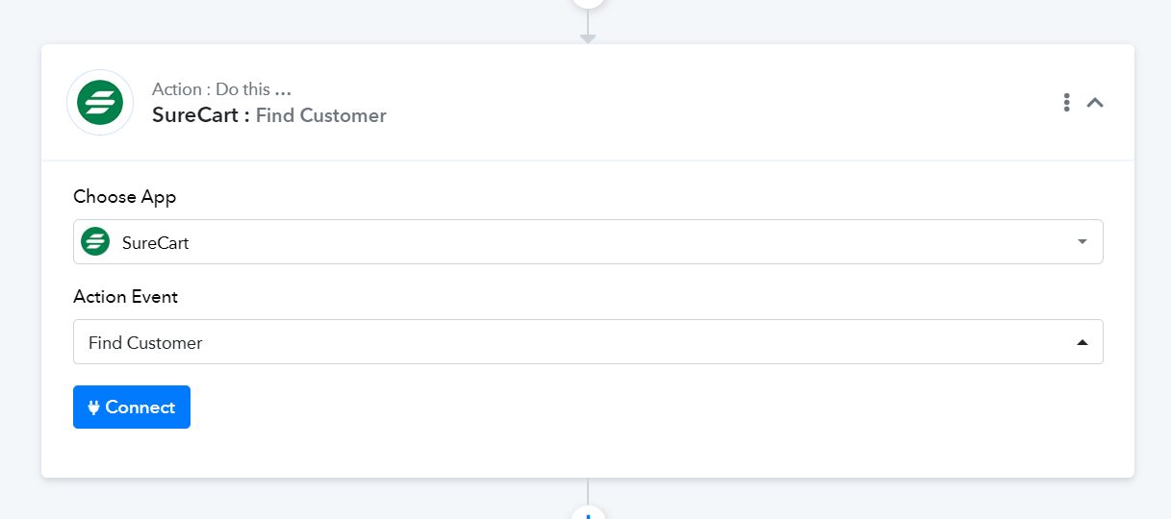Click the plug icon on Connect button
This screenshot has width=1171, height=519.
coord(94,408)
